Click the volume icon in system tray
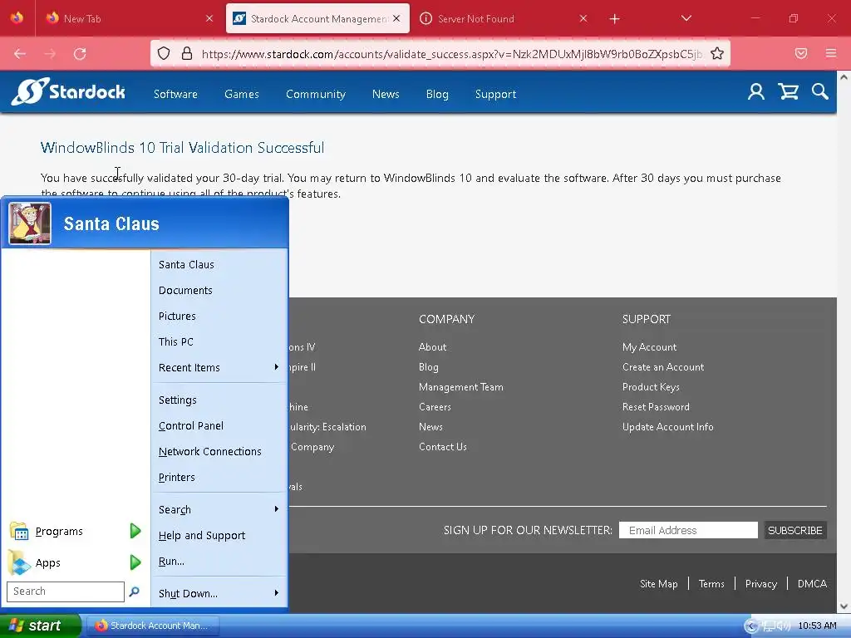This screenshot has width=851, height=638. [x=784, y=626]
